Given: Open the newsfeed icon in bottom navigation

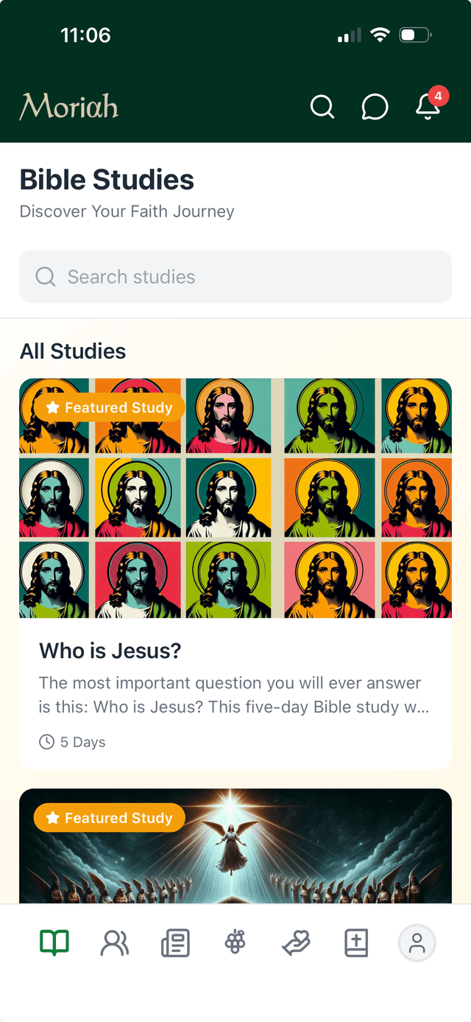Looking at the screenshot, I should [175, 942].
